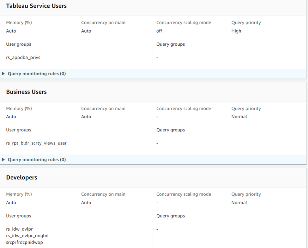This screenshot has width=308, height=248.
Task: Click the rs_appdba_privs user group
Action: point(23,58)
